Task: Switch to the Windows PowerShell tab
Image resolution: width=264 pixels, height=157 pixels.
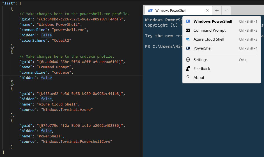Action: point(178,10)
